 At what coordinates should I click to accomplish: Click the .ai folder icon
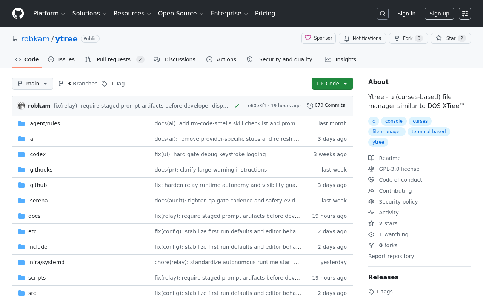coord(22,139)
